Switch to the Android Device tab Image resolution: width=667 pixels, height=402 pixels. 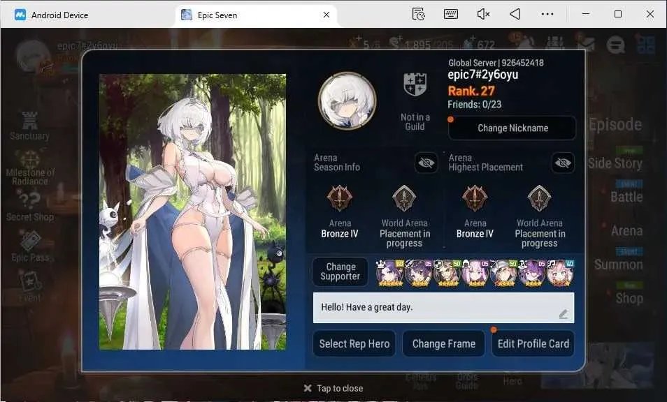pos(51,15)
